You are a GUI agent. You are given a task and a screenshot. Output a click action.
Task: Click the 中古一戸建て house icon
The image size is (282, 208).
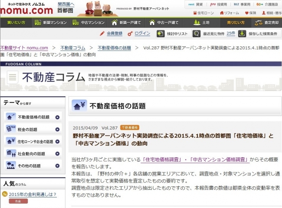point(152,23)
